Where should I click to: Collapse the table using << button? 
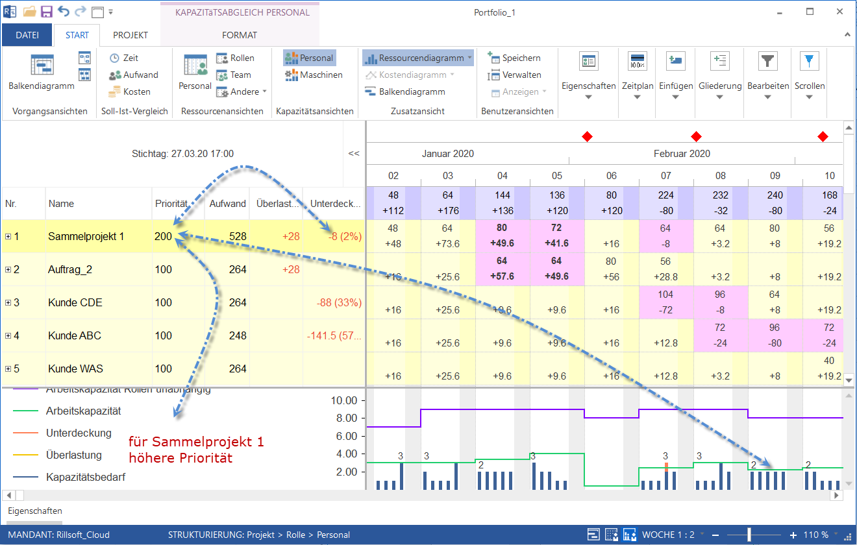(x=354, y=154)
